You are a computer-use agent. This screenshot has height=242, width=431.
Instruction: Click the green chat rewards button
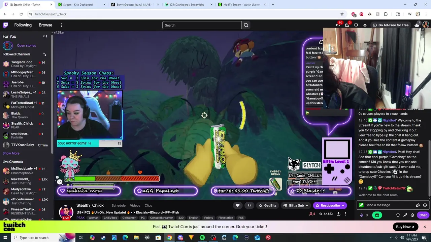(x=377, y=215)
